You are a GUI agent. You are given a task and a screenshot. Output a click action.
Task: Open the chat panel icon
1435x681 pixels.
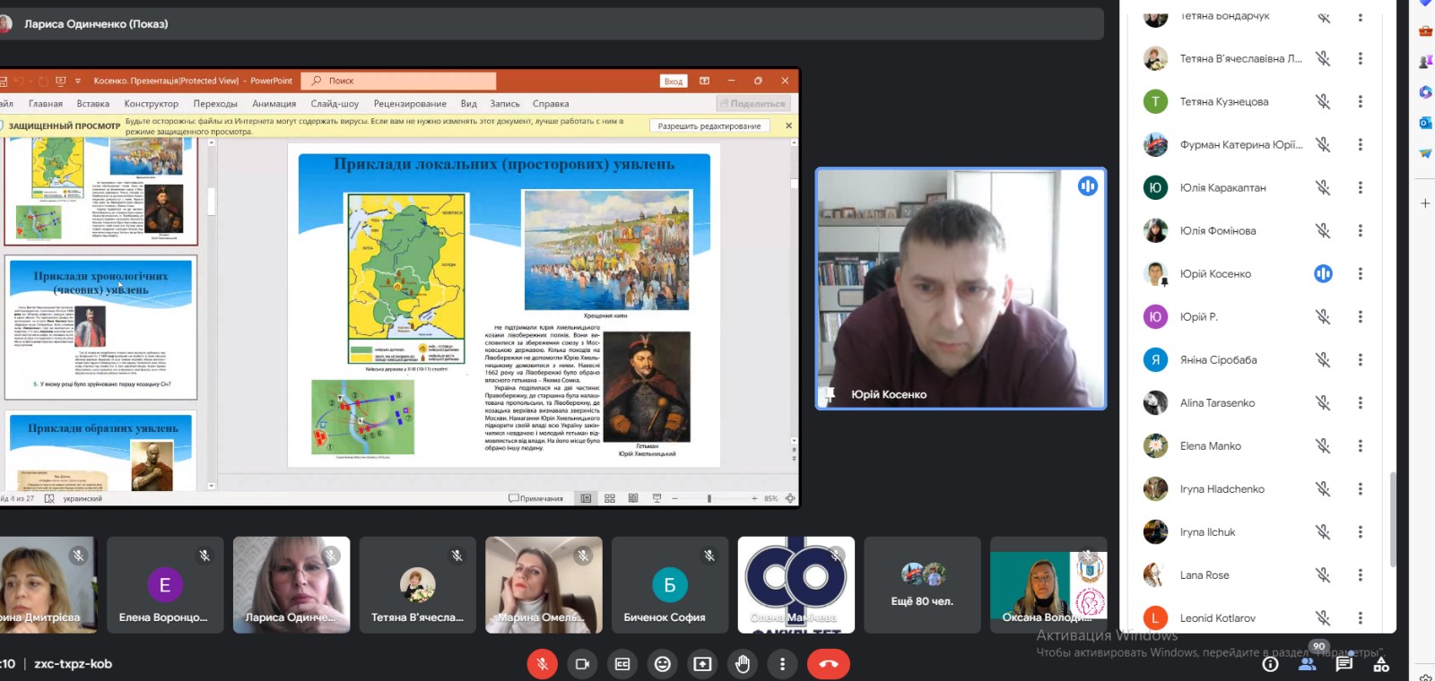[x=1344, y=664]
